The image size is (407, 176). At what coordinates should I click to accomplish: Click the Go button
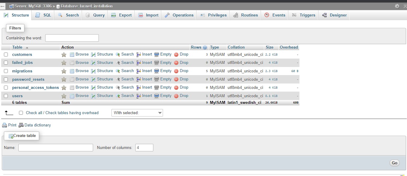point(394,163)
